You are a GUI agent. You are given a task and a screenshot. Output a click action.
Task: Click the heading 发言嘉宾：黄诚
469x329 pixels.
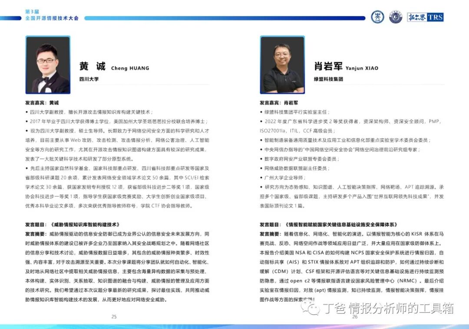click(x=42, y=103)
